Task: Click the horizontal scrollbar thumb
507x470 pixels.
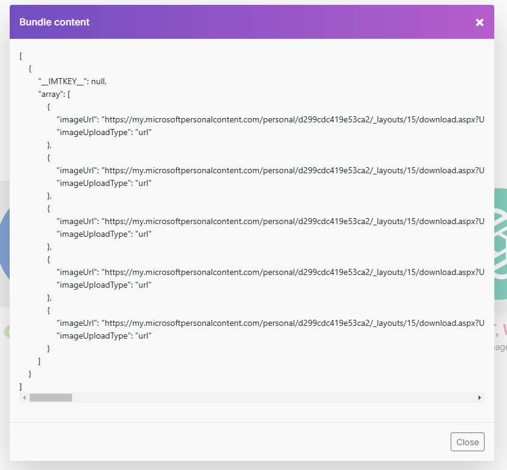Action: pyautogui.click(x=51, y=398)
